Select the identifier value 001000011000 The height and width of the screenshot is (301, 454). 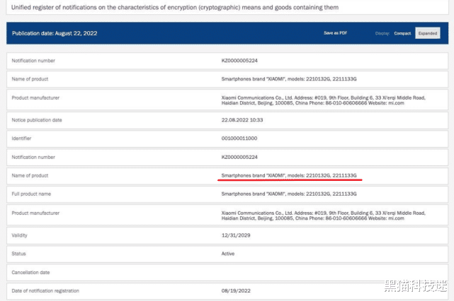(239, 138)
